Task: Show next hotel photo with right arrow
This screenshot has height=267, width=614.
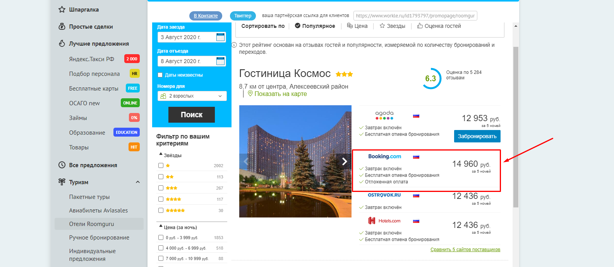Action: pyautogui.click(x=344, y=161)
